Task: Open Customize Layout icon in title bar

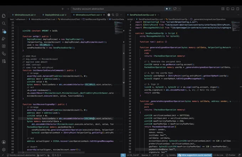Action: tap(223, 9)
